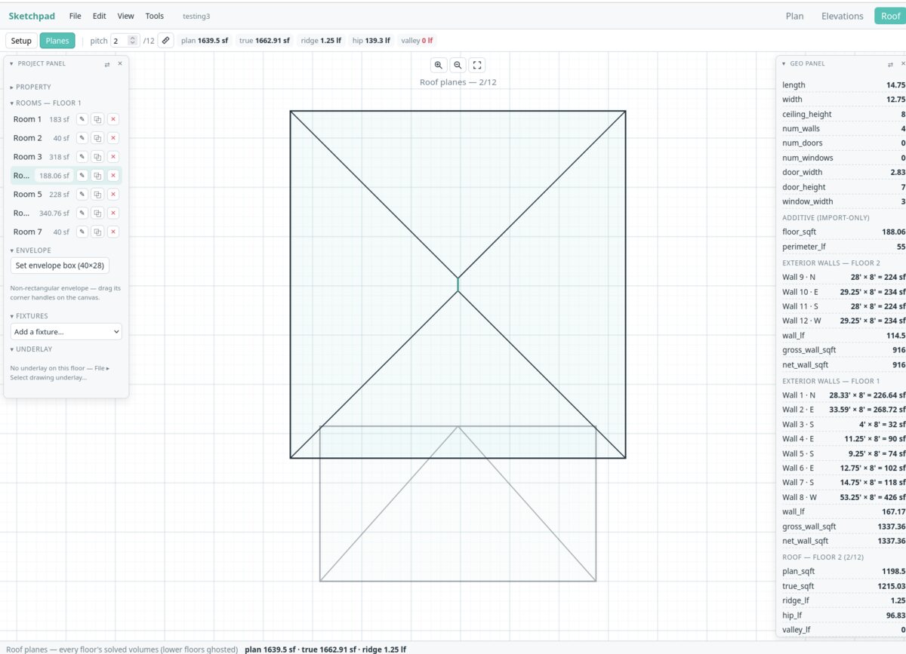This screenshot has height=654, width=906.
Task: Open the Edit menu
Action: (100, 16)
